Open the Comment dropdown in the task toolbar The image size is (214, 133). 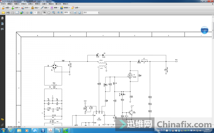(75, 8)
